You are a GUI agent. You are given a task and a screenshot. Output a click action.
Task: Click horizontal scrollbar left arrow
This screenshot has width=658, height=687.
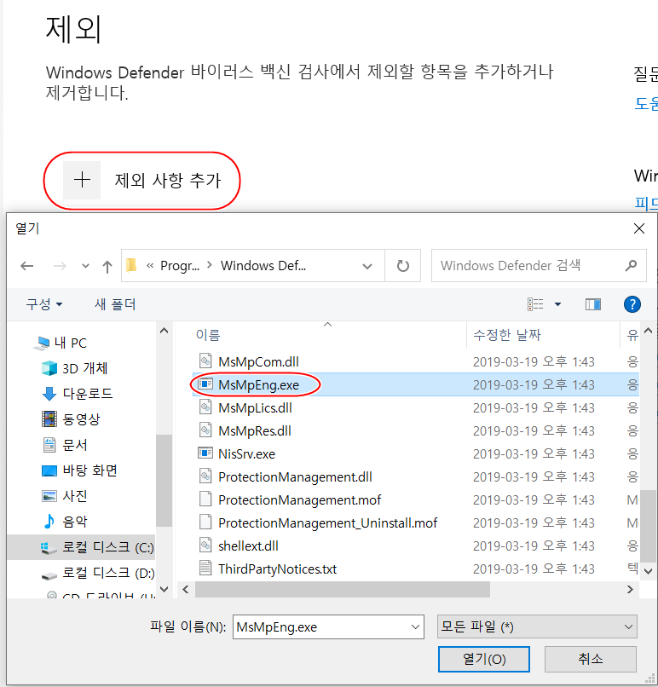coord(186,589)
